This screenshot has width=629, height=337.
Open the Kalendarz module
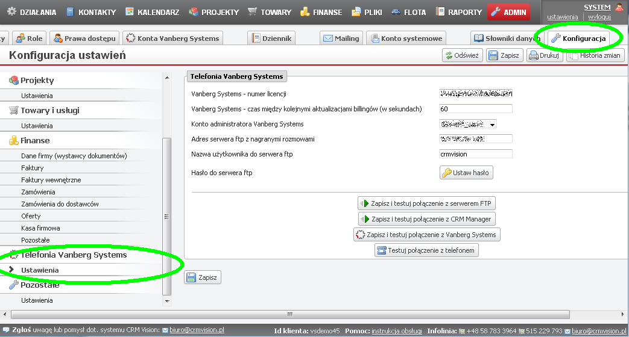click(129, 11)
